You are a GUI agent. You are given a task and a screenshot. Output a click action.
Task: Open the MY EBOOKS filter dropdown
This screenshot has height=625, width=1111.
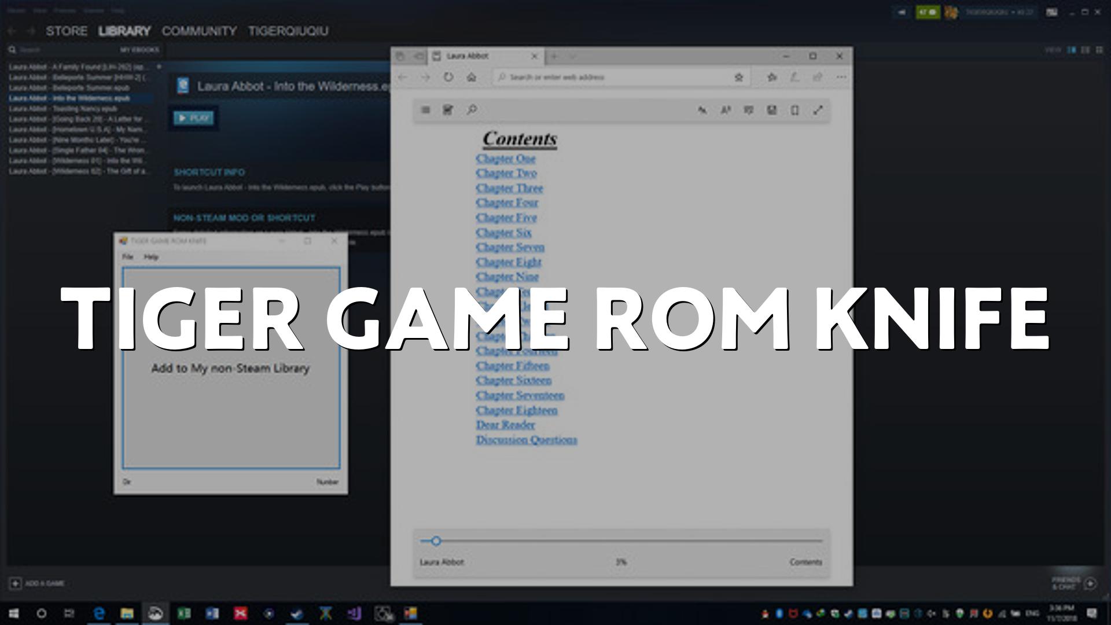139,50
